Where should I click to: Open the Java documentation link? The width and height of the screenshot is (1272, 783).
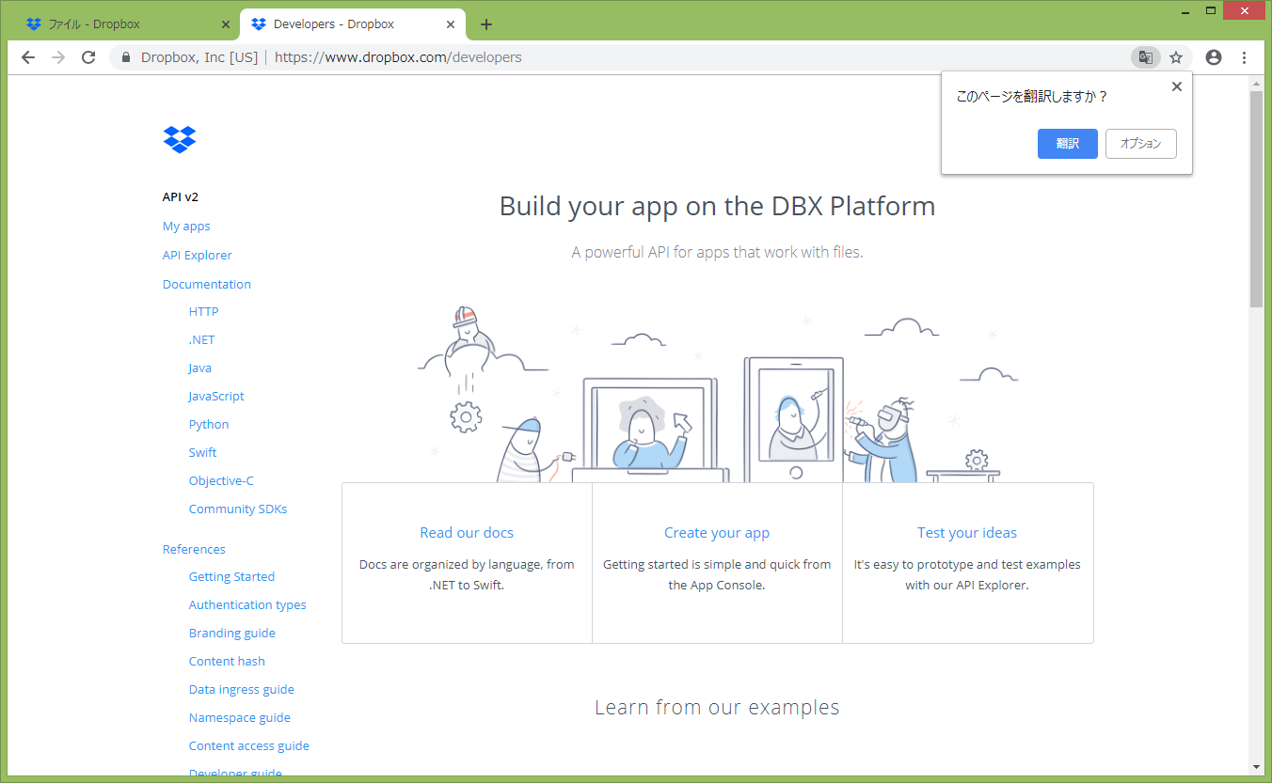(200, 368)
